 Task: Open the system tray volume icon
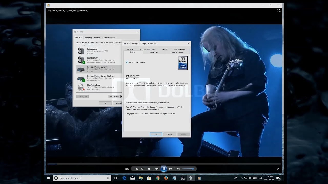[x=250, y=178]
